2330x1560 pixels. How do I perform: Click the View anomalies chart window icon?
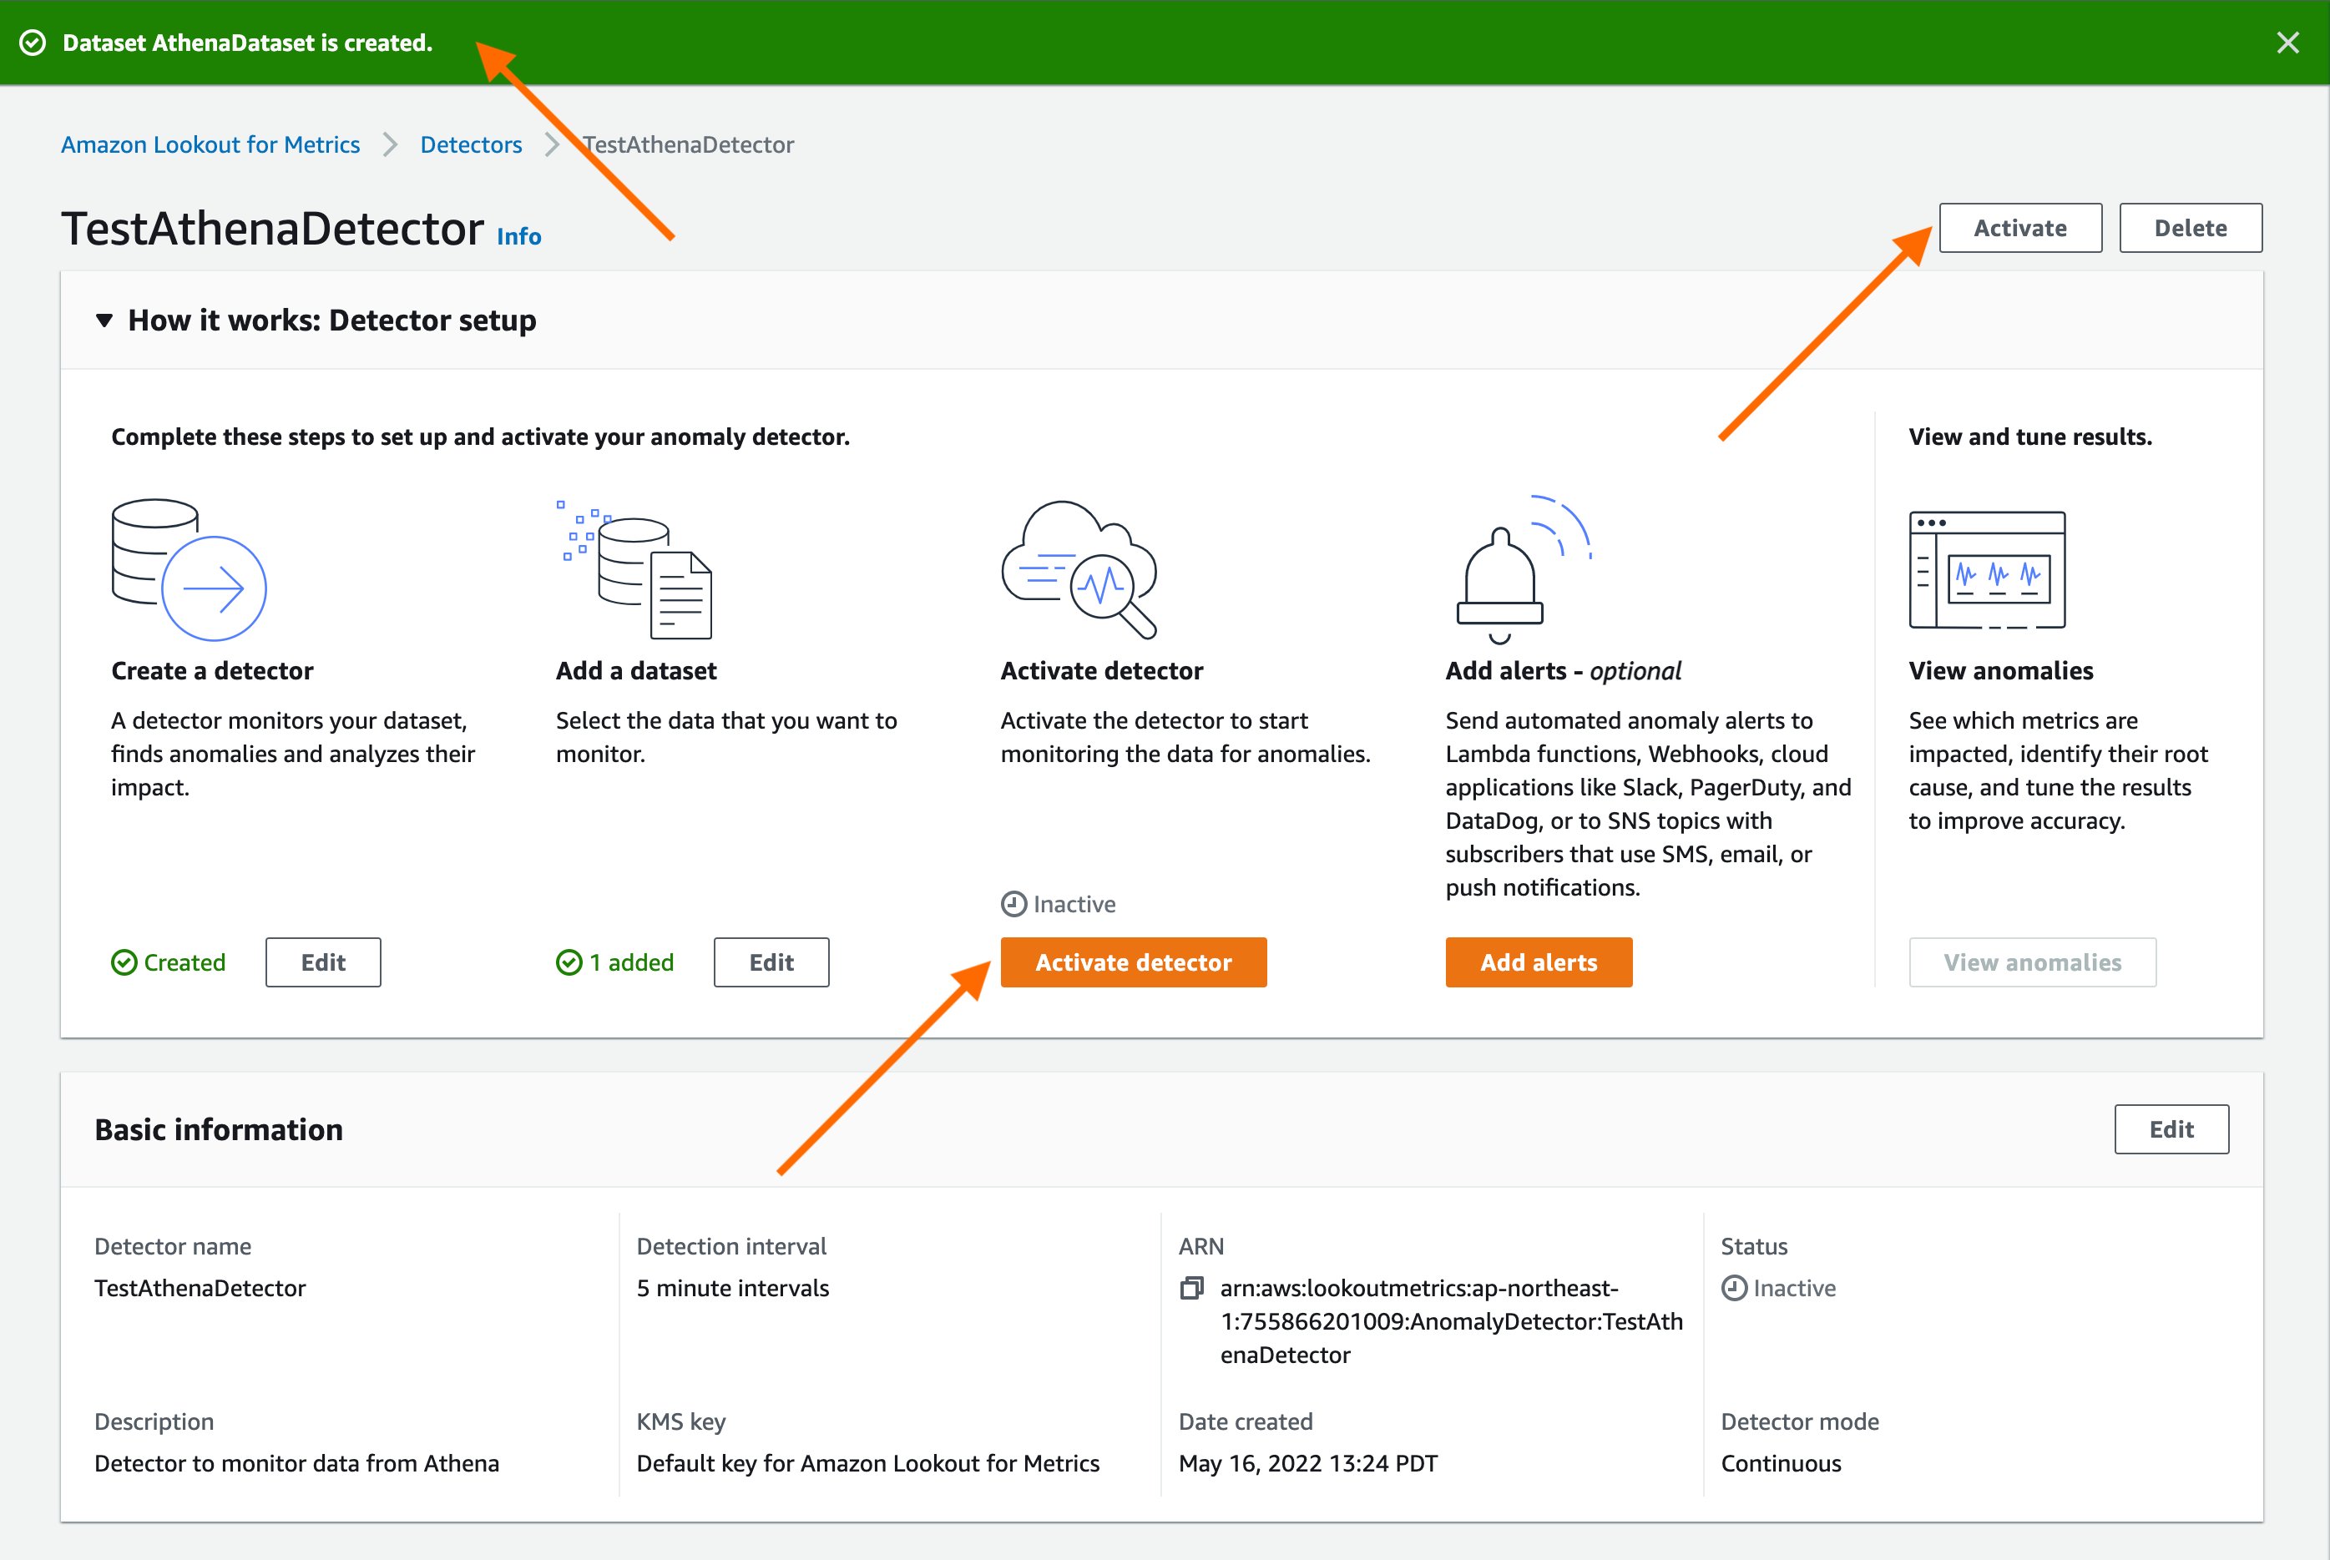point(1986,570)
